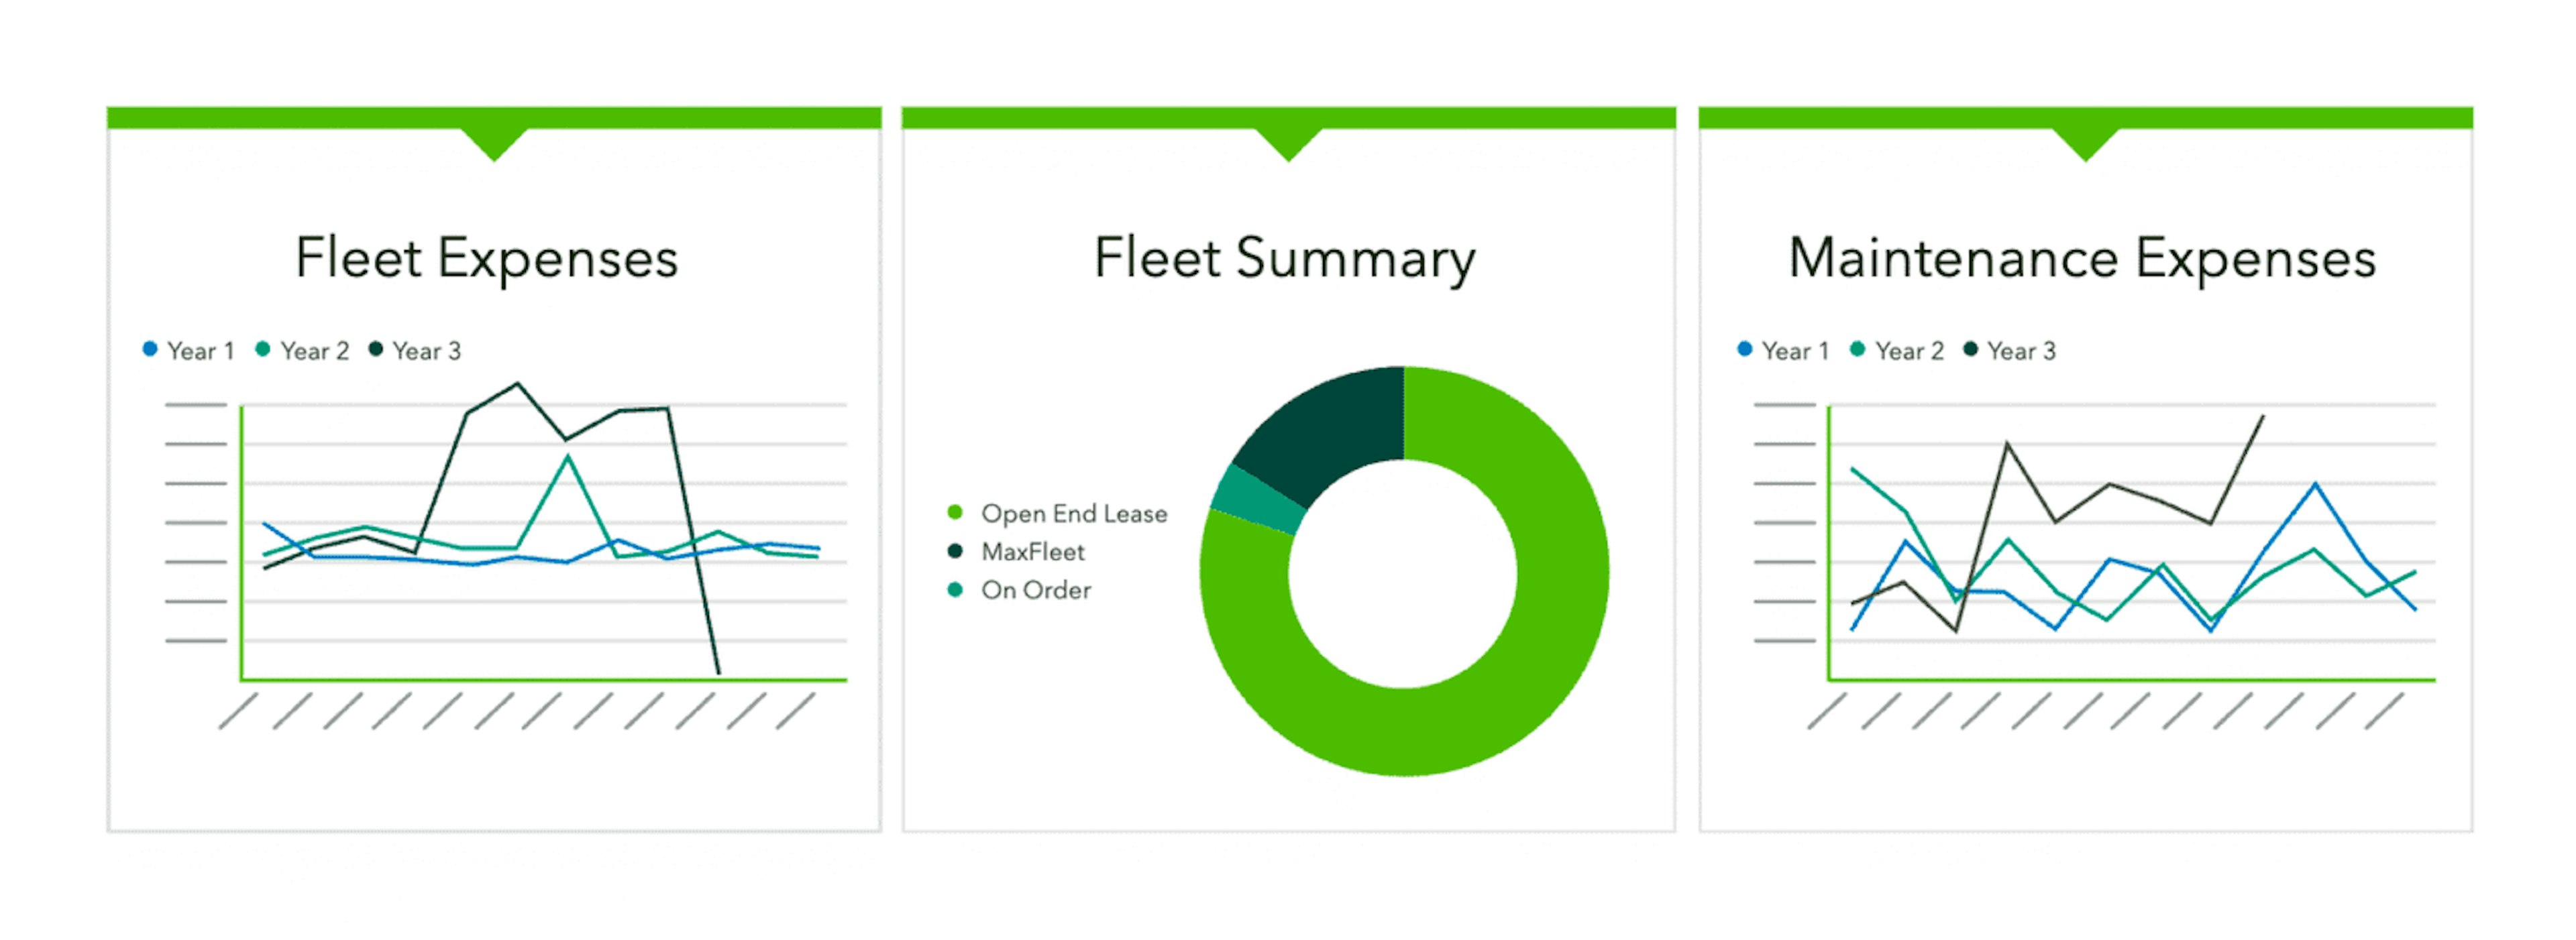Image resolution: width=2576 pixels, height=940 pixels.
Task: Click the down-pointing notch atop the Fleet Summary card
Action: (1289, 143)
